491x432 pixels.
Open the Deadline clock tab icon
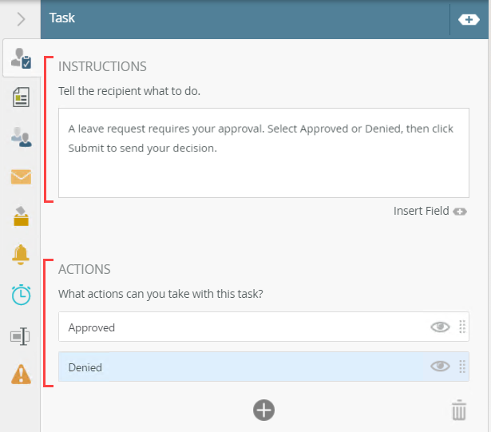(21, 295)
